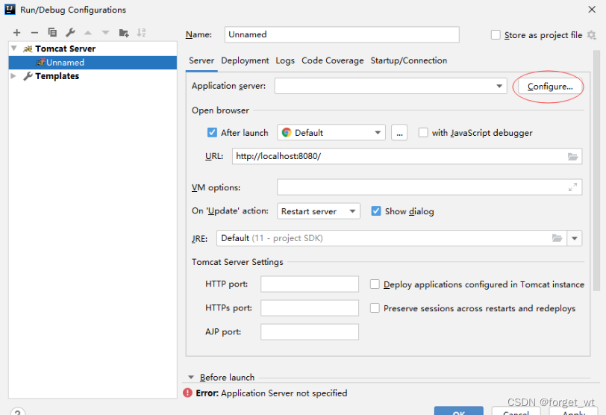Remove configuration with minus icon
Viewport: 606px width, 415px height.
point(34,33)
